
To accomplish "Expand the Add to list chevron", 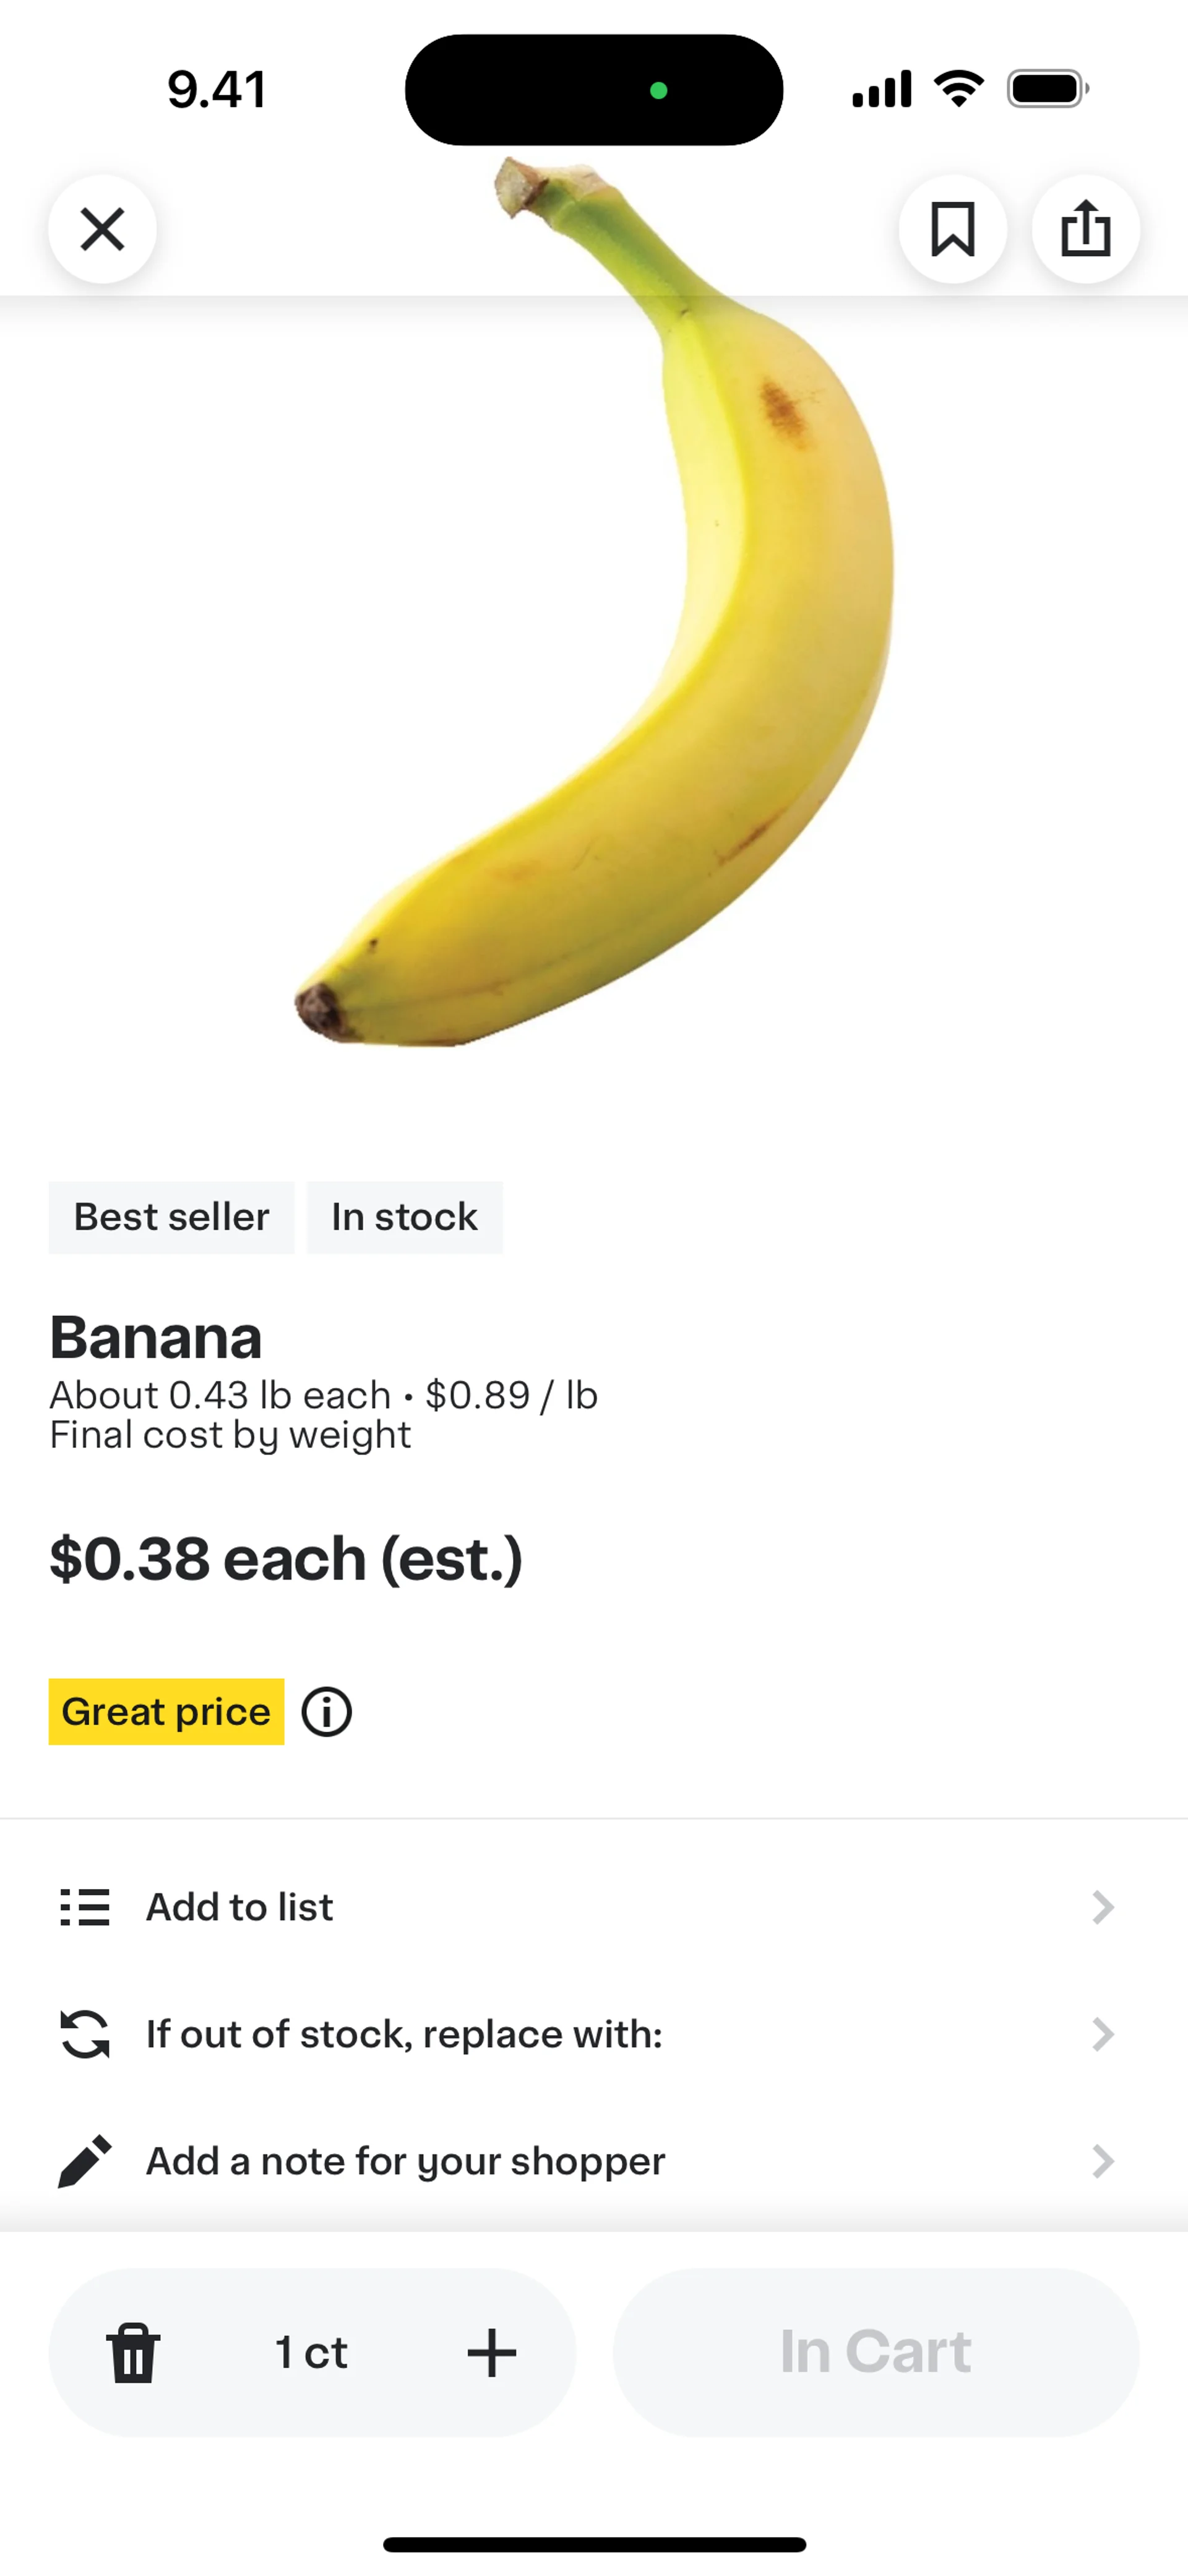I will (x=1102, y=1907).
